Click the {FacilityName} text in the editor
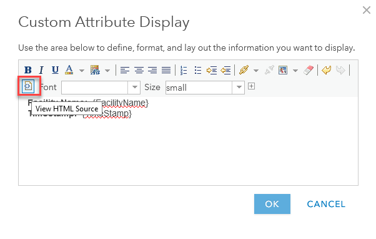 121,103
